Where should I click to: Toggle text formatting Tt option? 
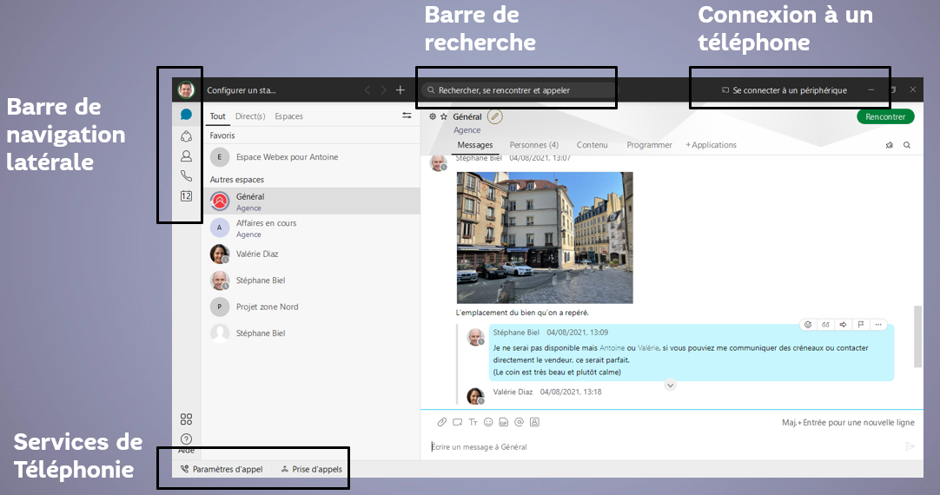click(473, 422)
